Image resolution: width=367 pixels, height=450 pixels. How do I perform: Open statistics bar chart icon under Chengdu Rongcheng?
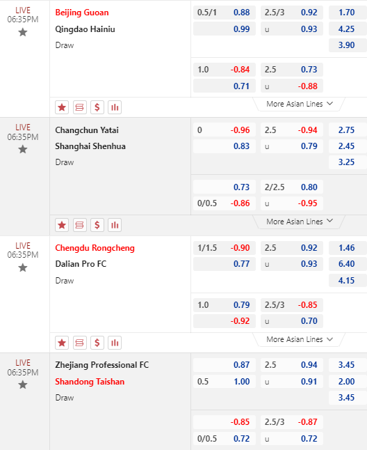coord(115,343)
